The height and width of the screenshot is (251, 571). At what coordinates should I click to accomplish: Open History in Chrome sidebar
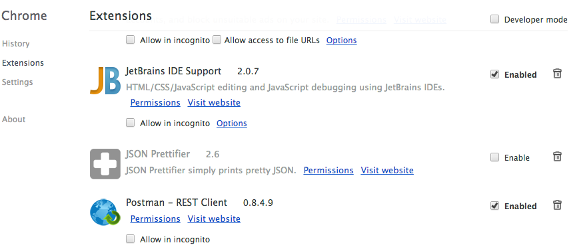(16, 44)
